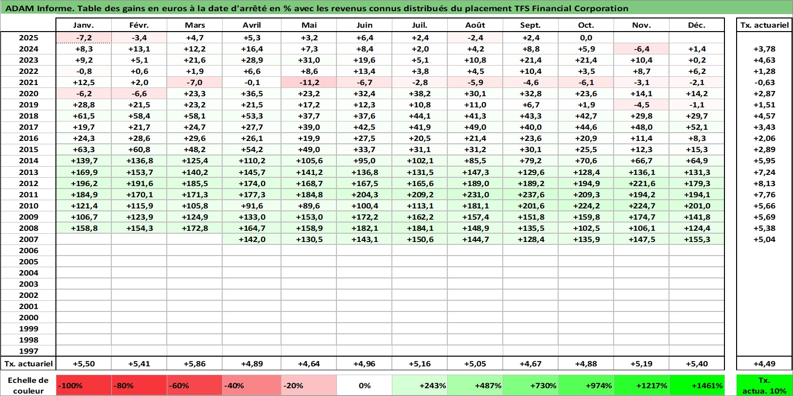The height and width of the screenshot is (396, 793).
Task: Select the -11,2 cell in Mai 2021
Action: [x=309, y=82]
